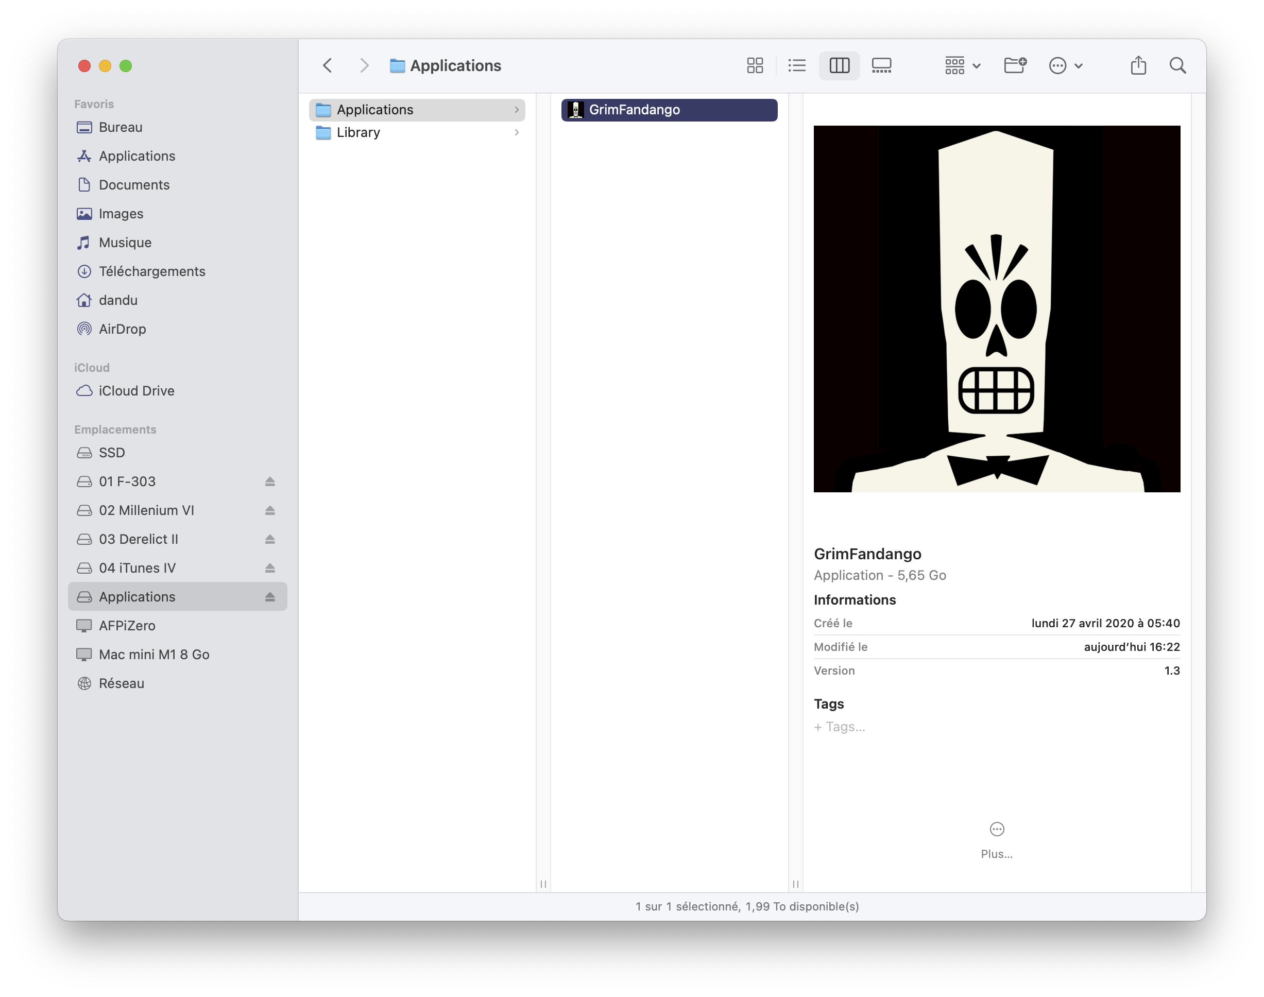Screen dimensions: 1264x997
Task: Open Applications under Favoris
Action: pos(178,156)
